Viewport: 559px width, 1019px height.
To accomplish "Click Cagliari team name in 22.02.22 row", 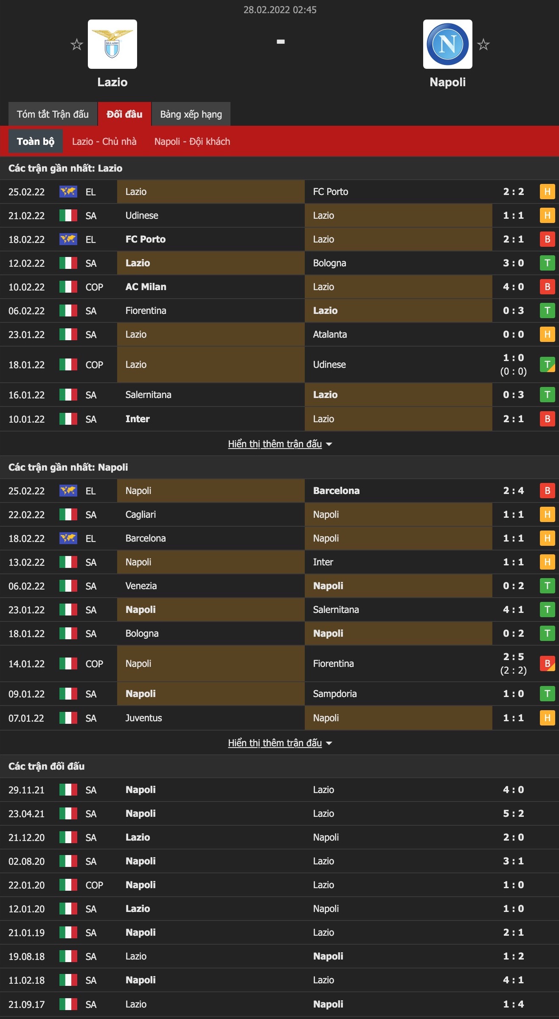I will (141, 514).
